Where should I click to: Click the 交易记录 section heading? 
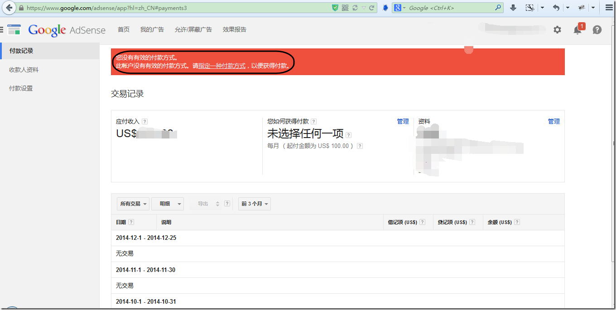point(127,94)
